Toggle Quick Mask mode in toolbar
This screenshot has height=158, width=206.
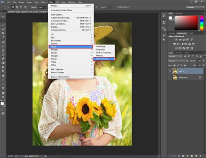[x=3, y=110]
